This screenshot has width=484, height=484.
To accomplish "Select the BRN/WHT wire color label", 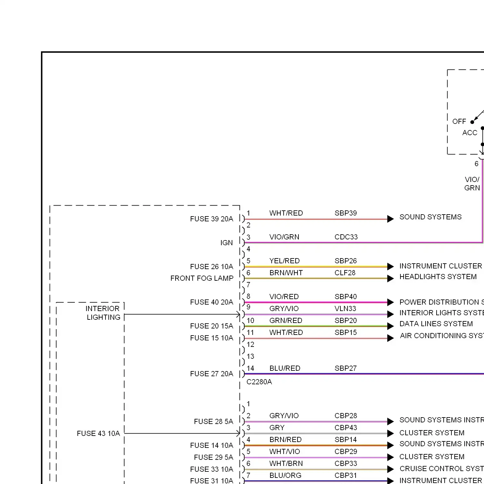I will click(286, 273).
